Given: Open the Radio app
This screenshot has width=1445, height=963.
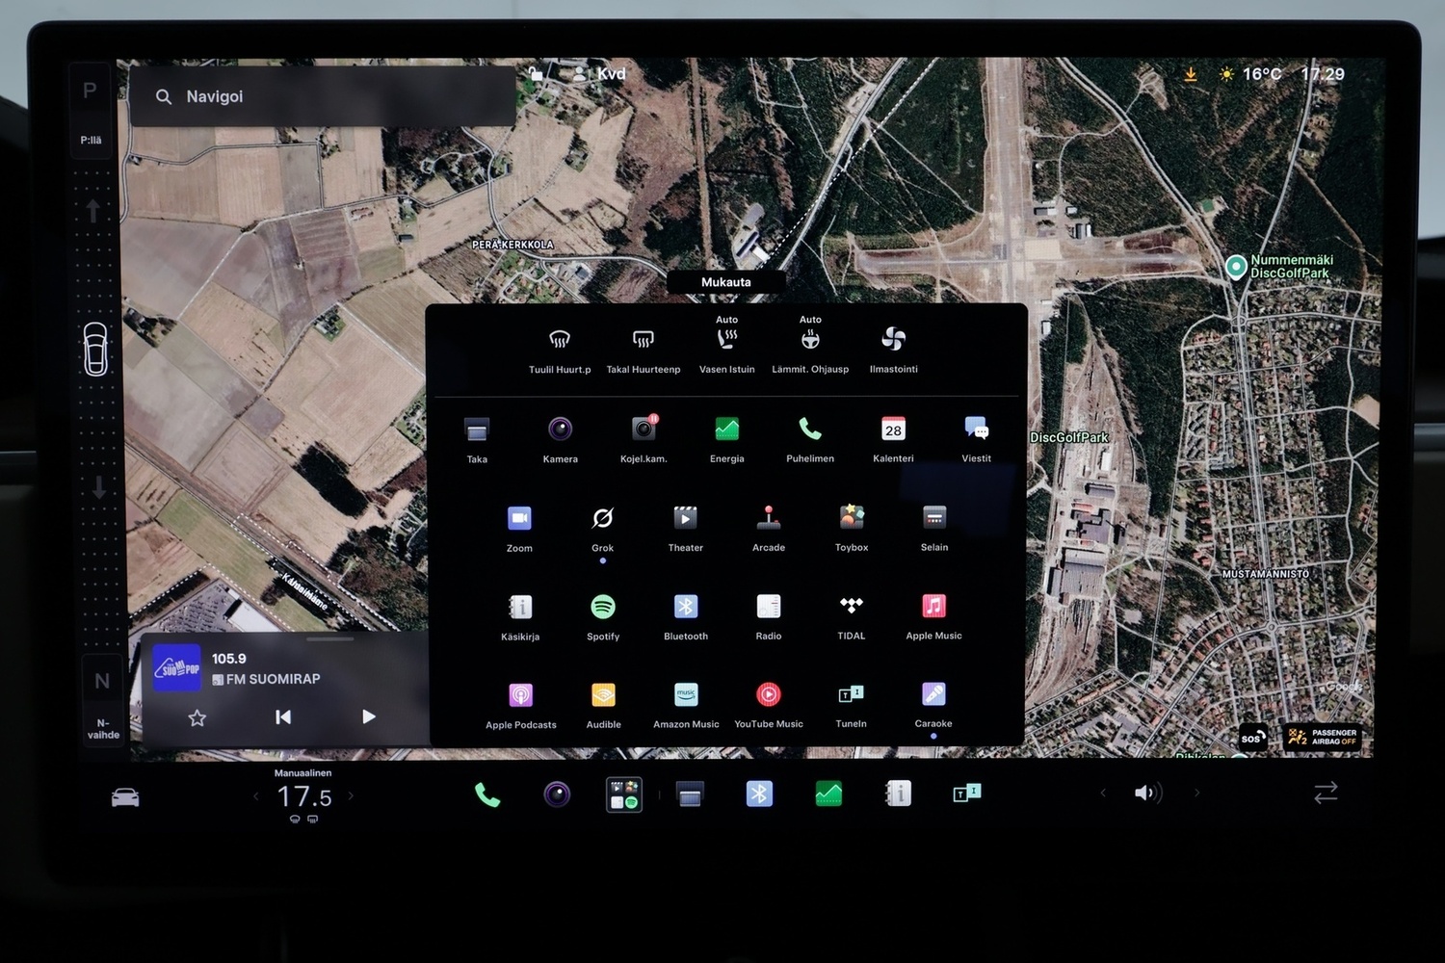Looking at the screenshot, I should 769,607.
